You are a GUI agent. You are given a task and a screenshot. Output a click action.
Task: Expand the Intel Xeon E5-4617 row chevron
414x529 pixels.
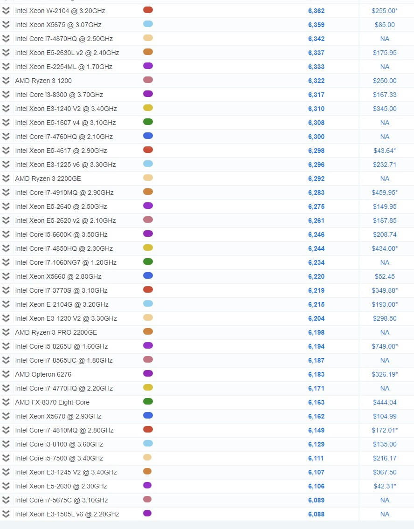click(x=6, y=151)
